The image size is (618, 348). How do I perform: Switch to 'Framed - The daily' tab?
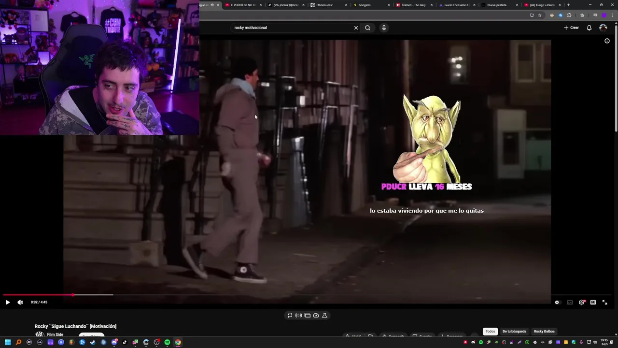(413, 5)
